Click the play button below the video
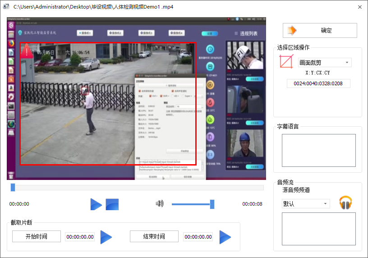368x258 pixels. (x=96, y=204)
